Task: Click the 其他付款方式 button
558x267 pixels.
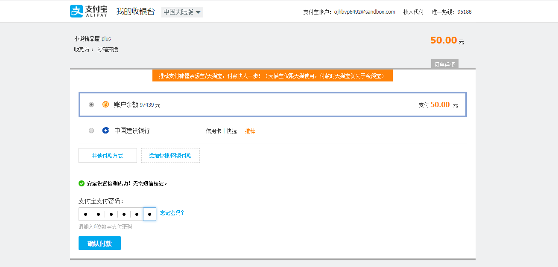Action: click(x=108, y=156)
